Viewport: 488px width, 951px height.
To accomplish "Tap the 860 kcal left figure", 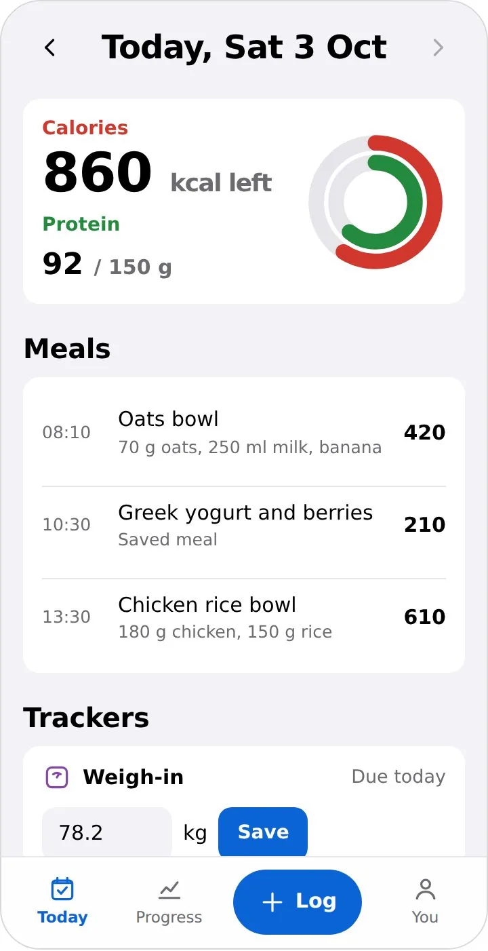I will click(157, 173).
